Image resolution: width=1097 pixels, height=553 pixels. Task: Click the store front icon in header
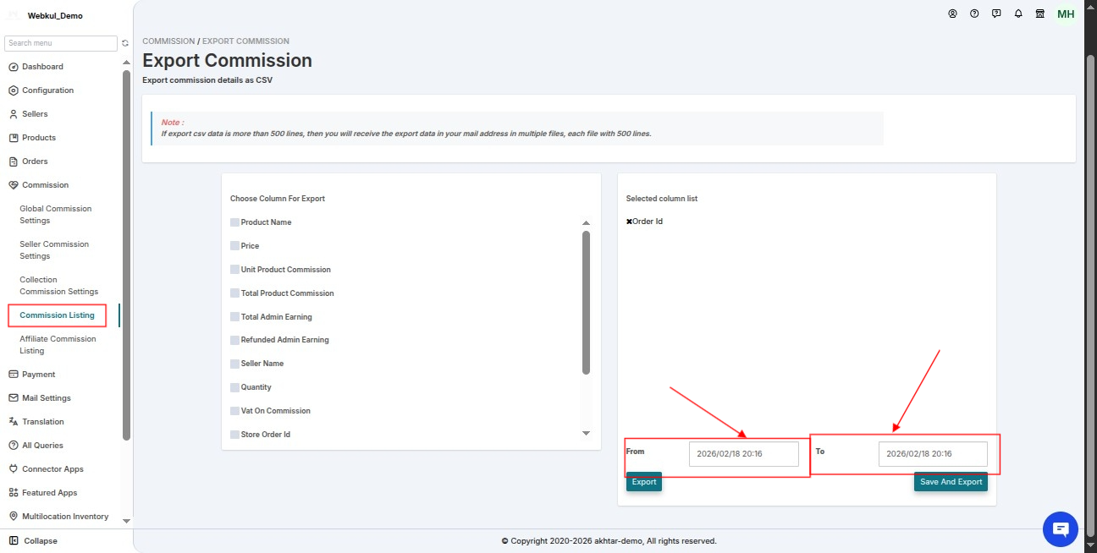(x=1040, y=14)
